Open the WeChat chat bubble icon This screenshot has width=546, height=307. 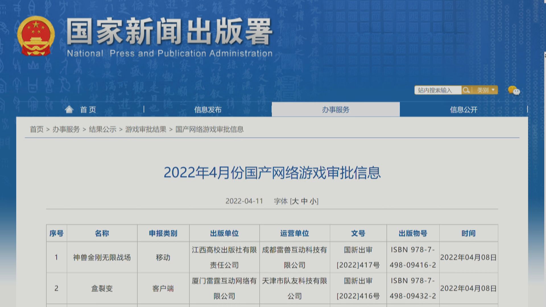tap(514, 91)
